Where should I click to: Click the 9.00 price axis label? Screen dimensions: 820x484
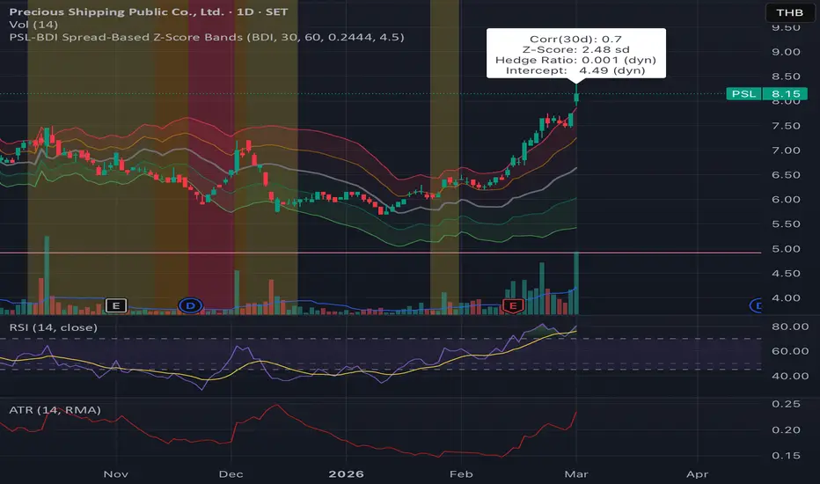(786, 52)
